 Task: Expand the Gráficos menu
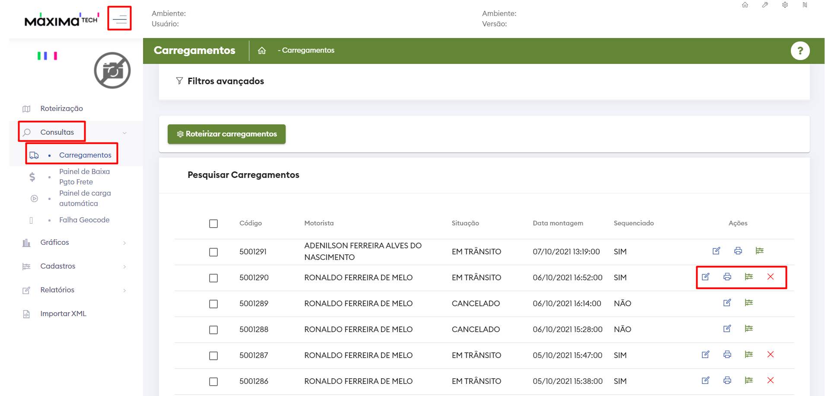55,242
